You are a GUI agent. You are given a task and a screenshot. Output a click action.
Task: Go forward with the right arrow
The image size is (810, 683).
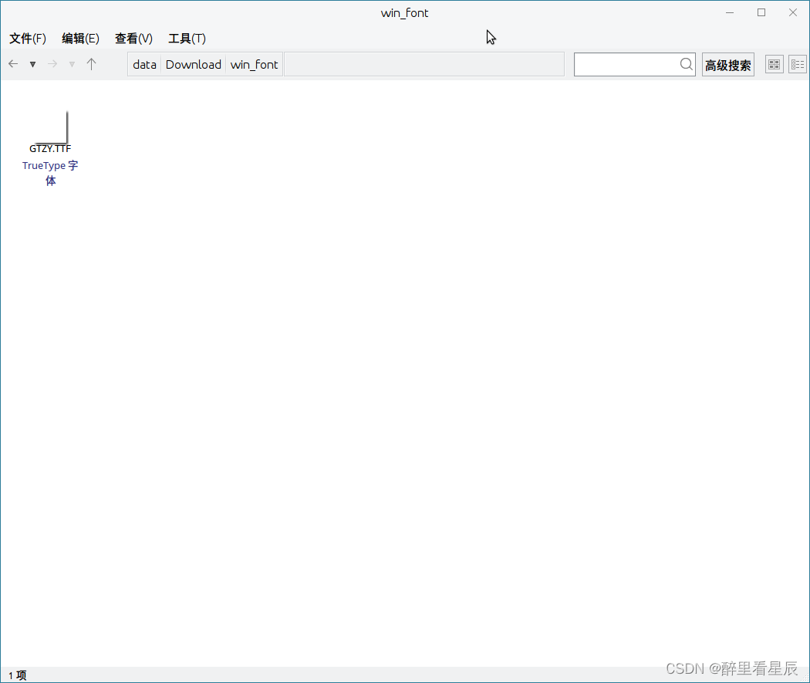(52, 64)
